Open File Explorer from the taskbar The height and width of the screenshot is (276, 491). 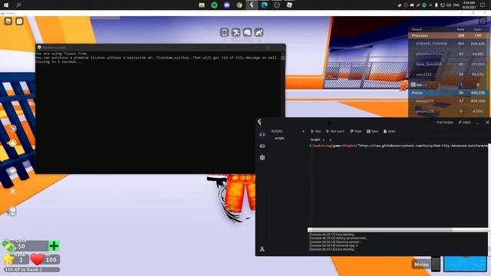click(202, 5)
